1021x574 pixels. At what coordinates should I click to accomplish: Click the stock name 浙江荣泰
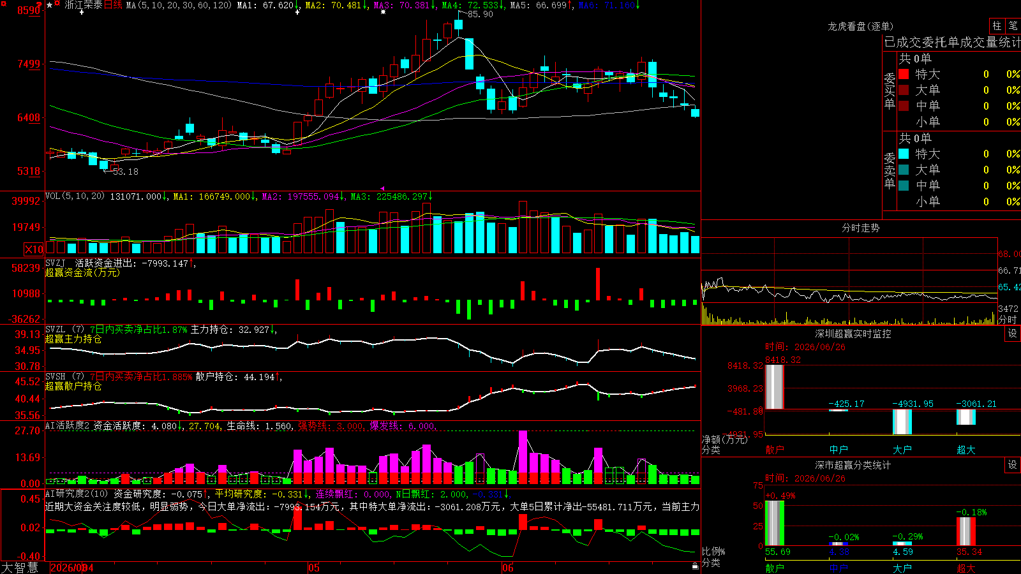(x=83, y=5)
